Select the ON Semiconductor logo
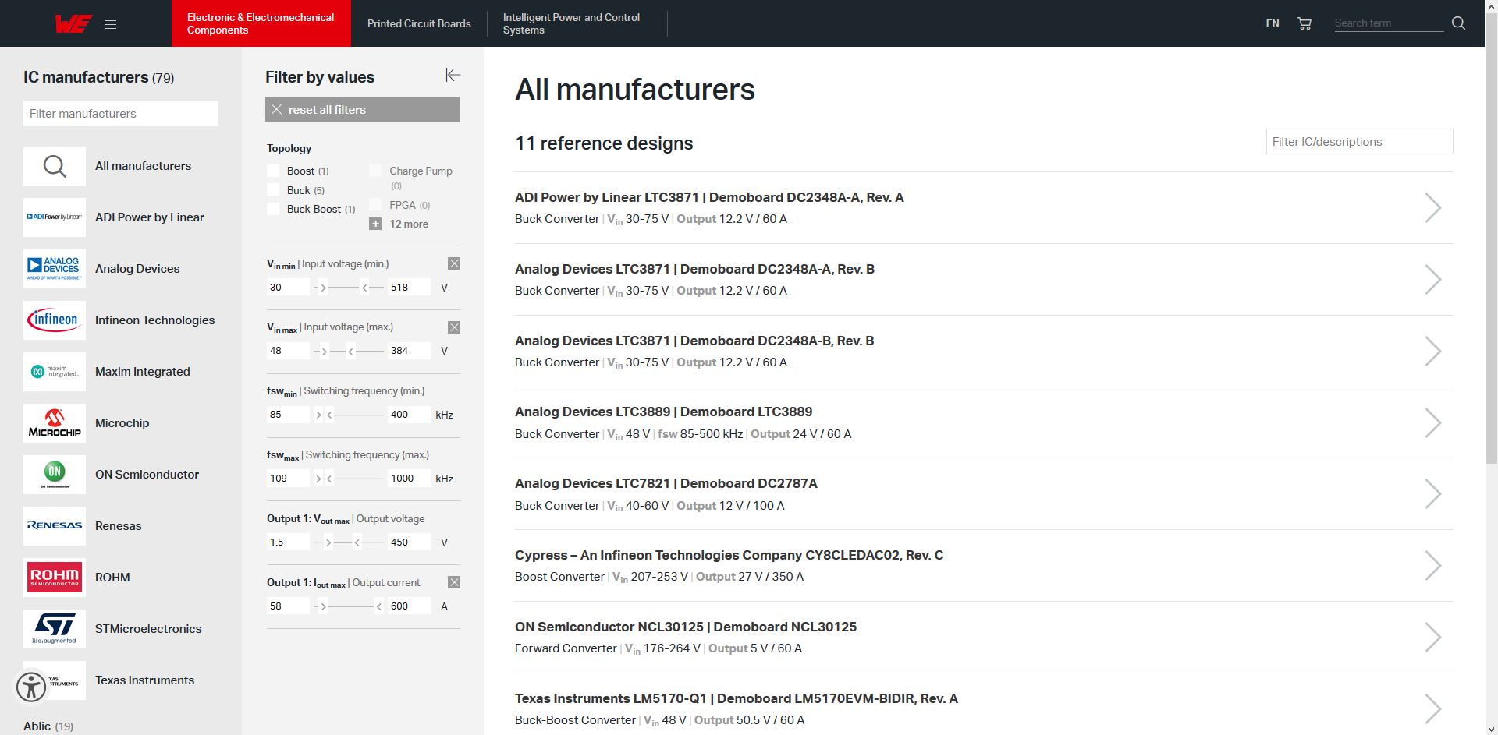Viewport: 1498px width, 735px height. [55, 475]
